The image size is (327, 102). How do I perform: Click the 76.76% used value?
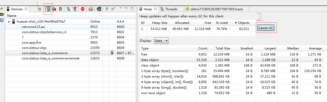click(x=221, y=29)
